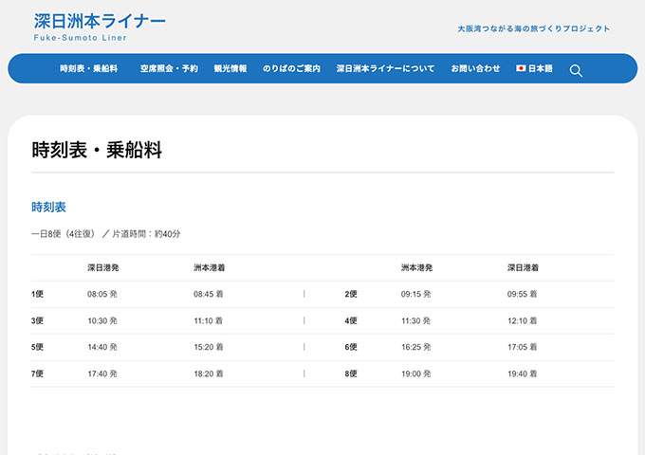
Task: Click the 深日洲本ライナー site logo
Action: click(100, 21)
